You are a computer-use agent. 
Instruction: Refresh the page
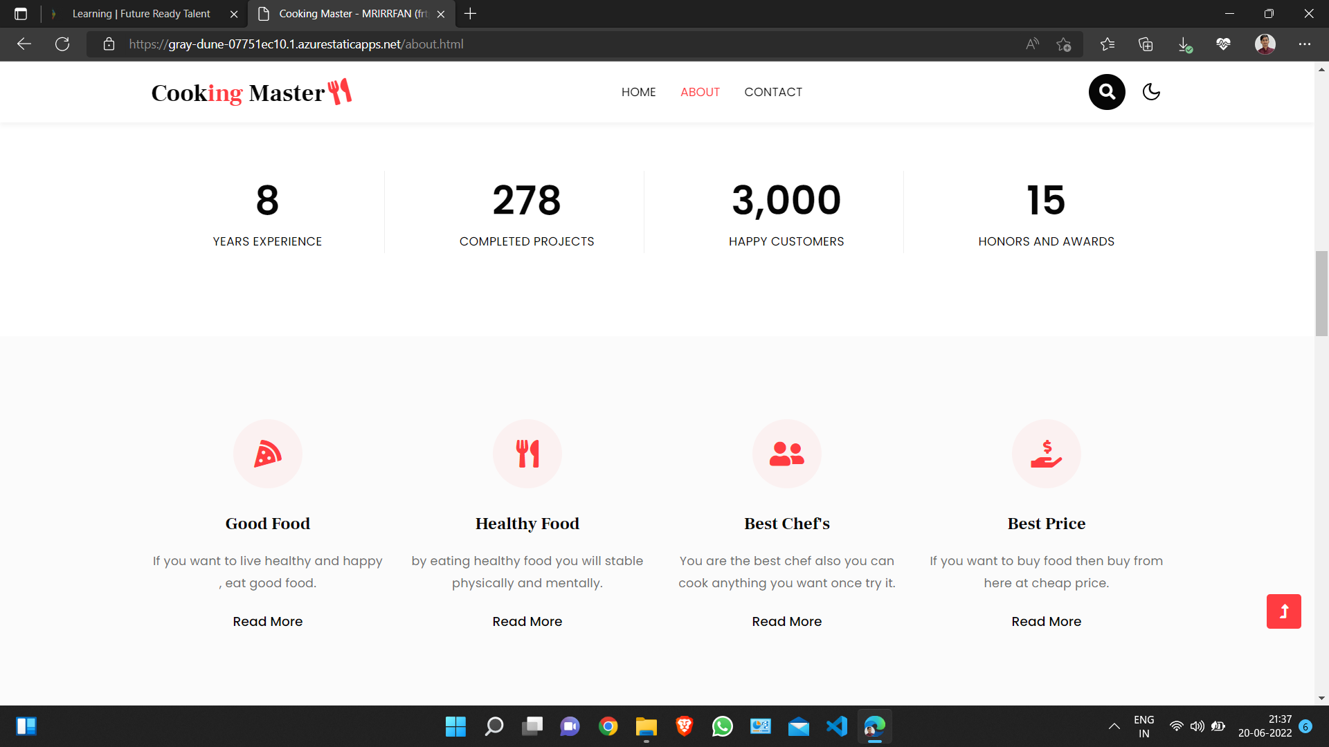click(62, 44)
